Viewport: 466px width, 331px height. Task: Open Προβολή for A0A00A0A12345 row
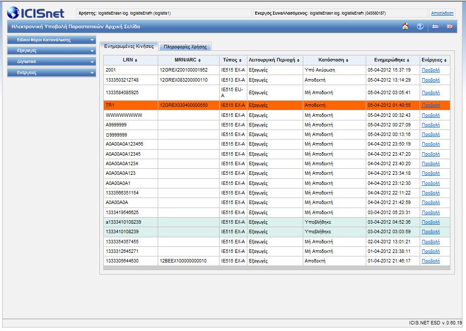[x=431, y=154]
